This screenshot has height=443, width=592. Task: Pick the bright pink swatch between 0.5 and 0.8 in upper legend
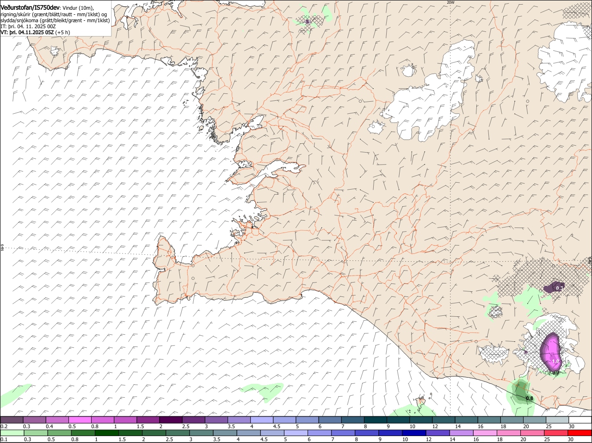pos(80,420)
